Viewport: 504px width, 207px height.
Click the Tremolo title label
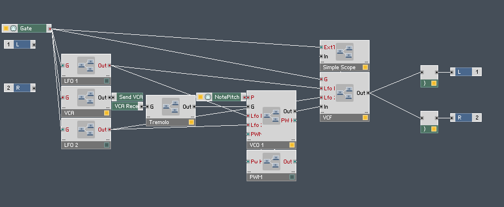coord(159,122)
